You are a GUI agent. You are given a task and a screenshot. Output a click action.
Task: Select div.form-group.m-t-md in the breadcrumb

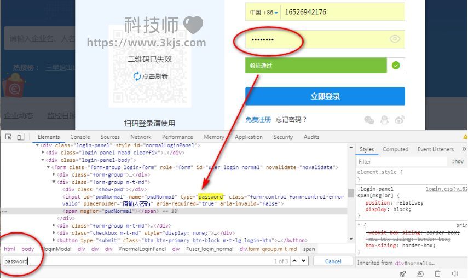tap(268, 249)
